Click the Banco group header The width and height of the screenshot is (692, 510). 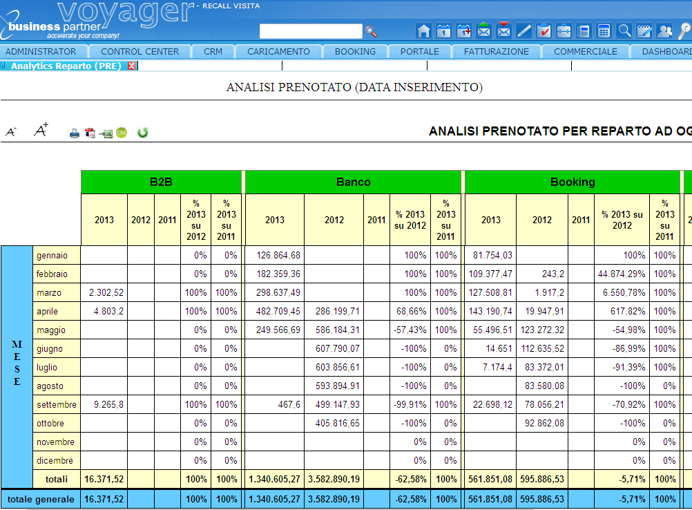(353, 182)
